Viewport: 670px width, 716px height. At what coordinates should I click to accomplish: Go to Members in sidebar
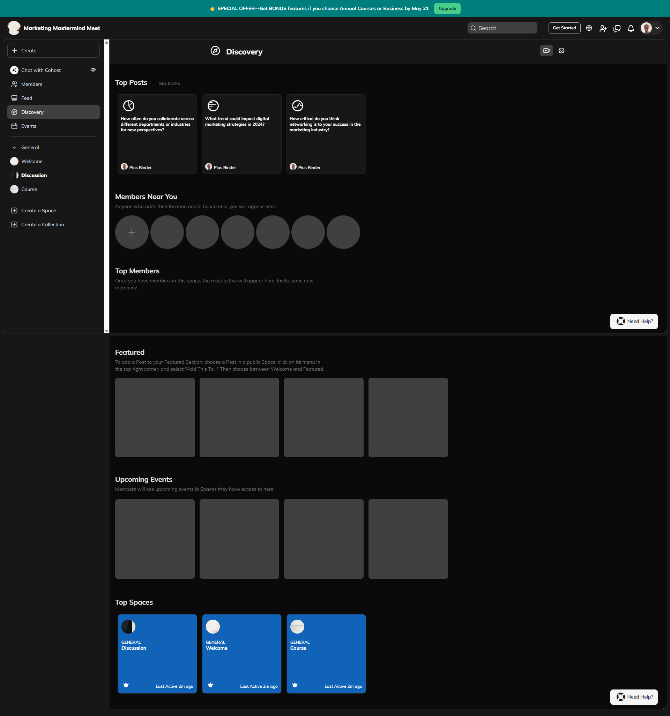click(32, 84)
